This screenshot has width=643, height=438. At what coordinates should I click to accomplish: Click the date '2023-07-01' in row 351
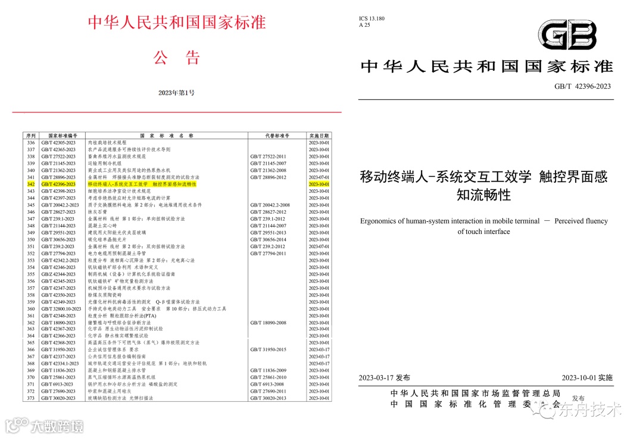319,246
